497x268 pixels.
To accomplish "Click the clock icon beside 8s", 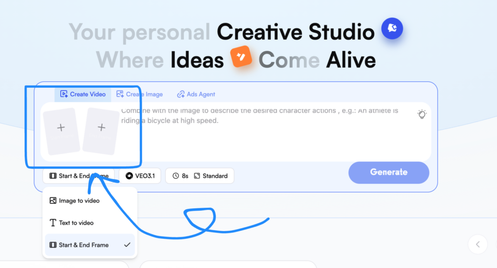I will click(176, 176).
